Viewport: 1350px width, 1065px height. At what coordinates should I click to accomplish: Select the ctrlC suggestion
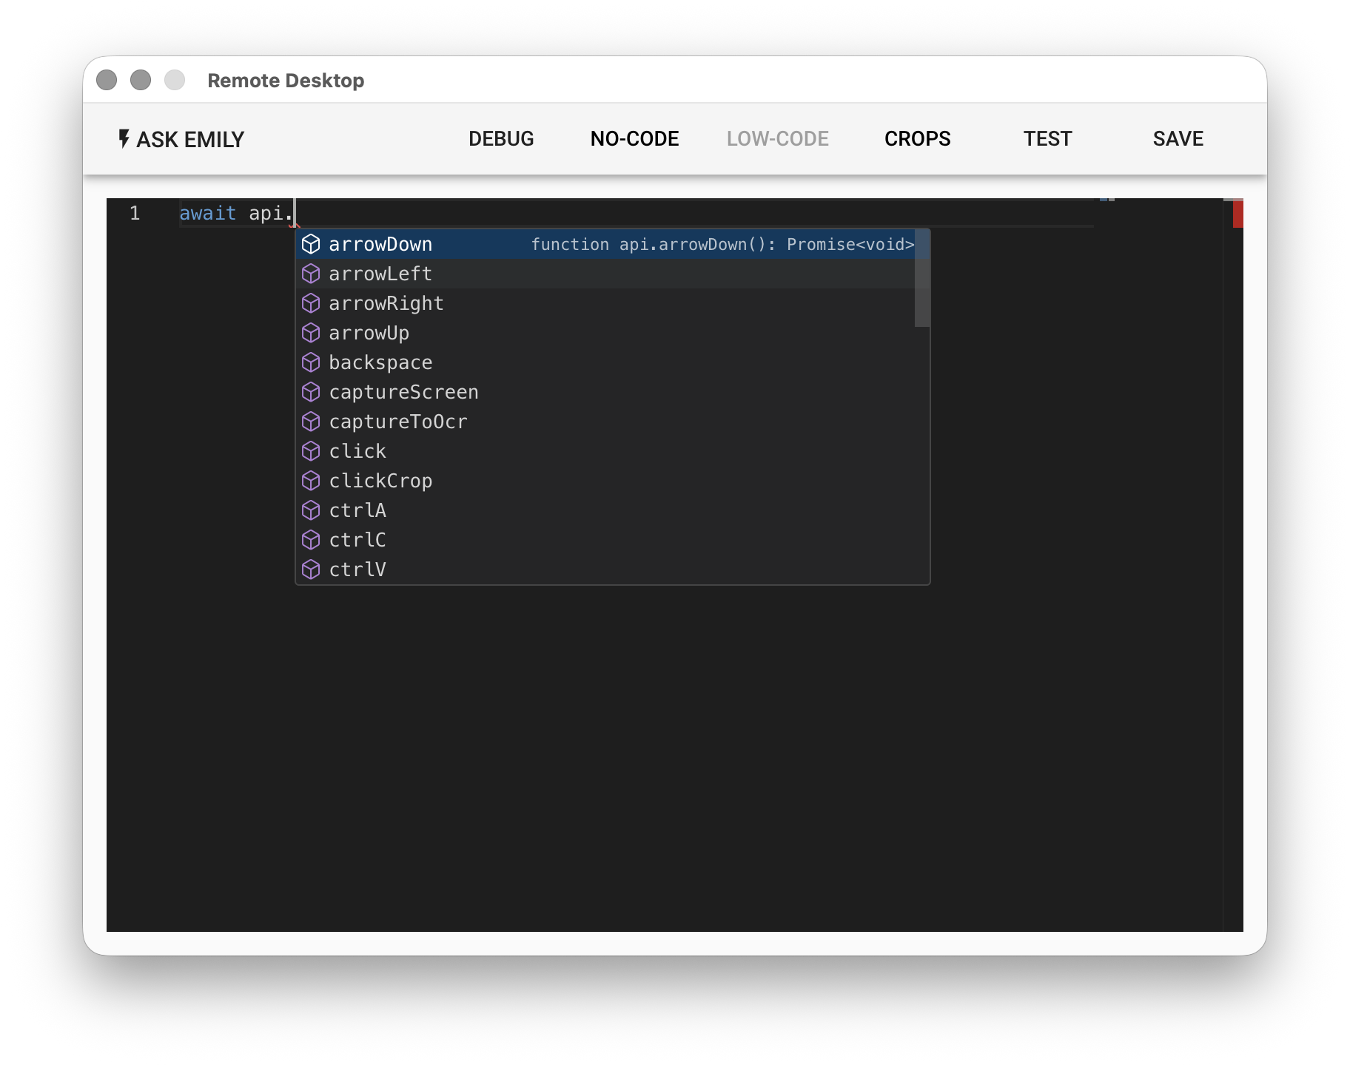pyautogui.click(x=612, y=540)
